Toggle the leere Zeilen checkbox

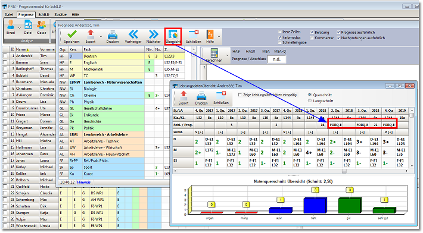click(x=280, y=32)
